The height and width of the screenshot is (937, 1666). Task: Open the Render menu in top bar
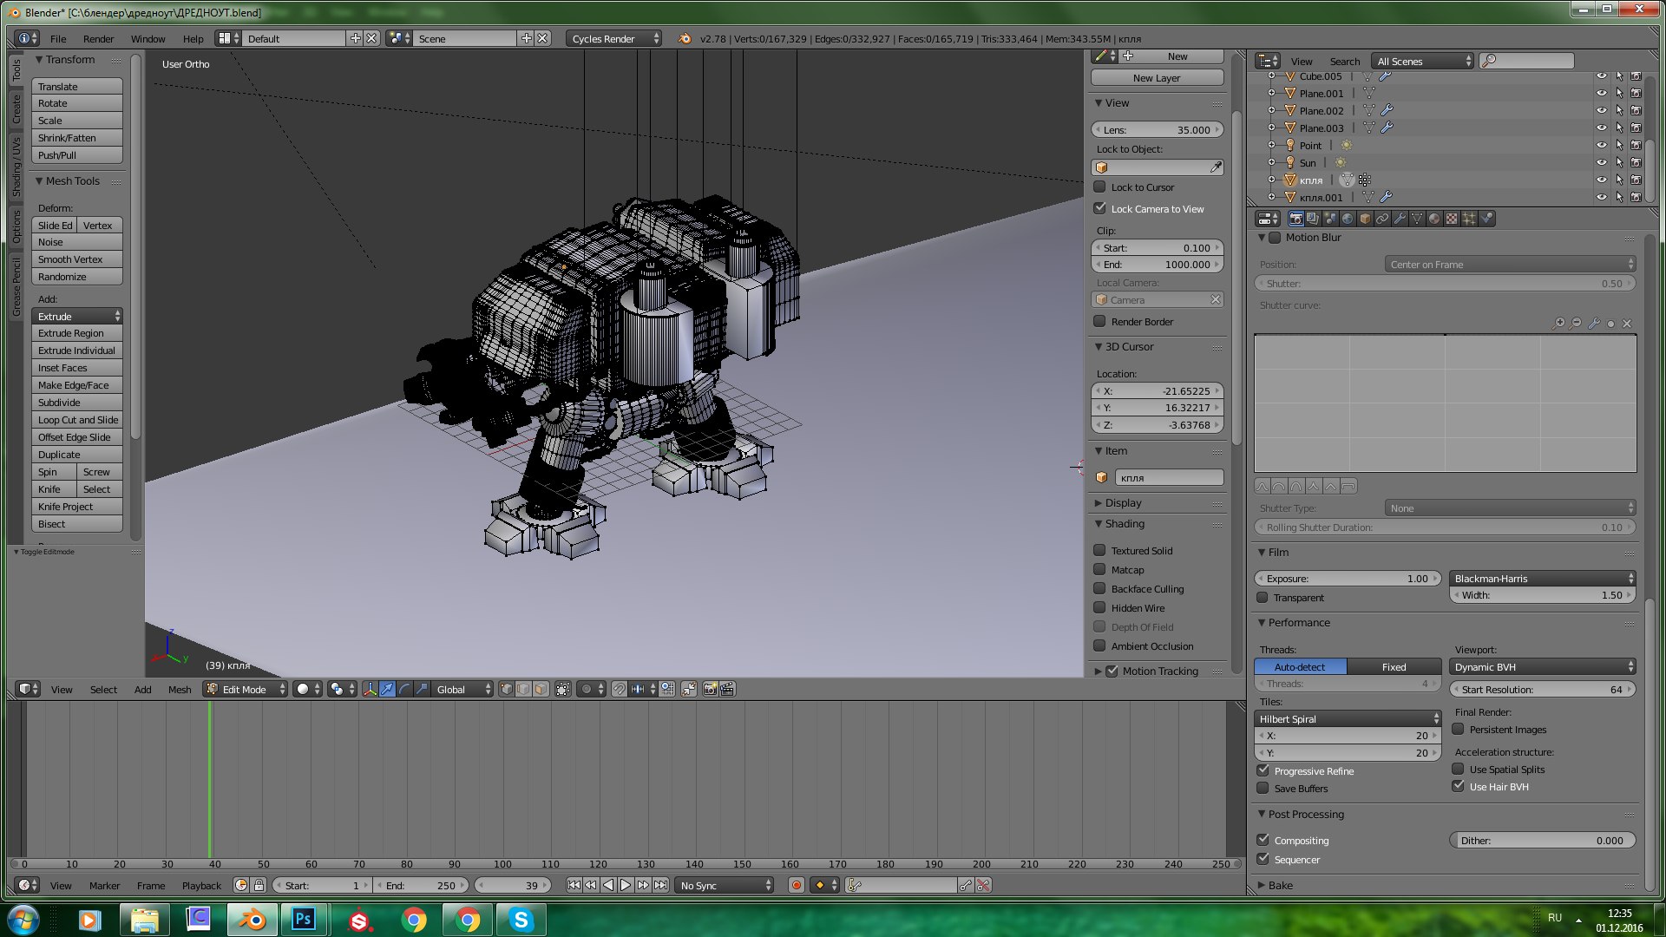(x=98, y=38)
